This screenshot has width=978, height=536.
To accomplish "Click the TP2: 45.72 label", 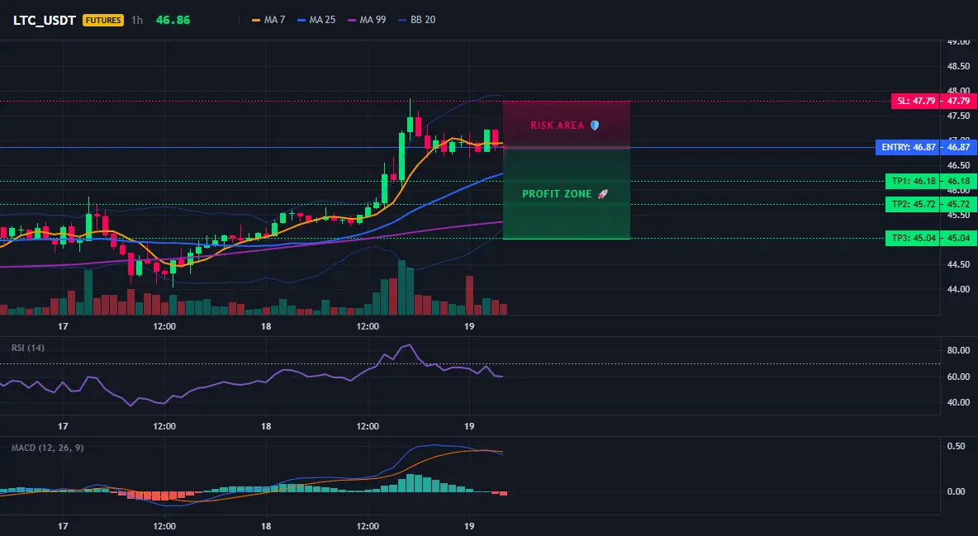I will pyautogui.click(x=913, y=204).
